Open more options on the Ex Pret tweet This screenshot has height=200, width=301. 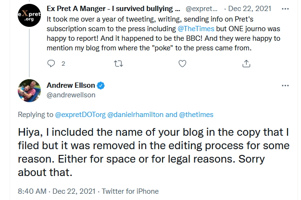285,9
